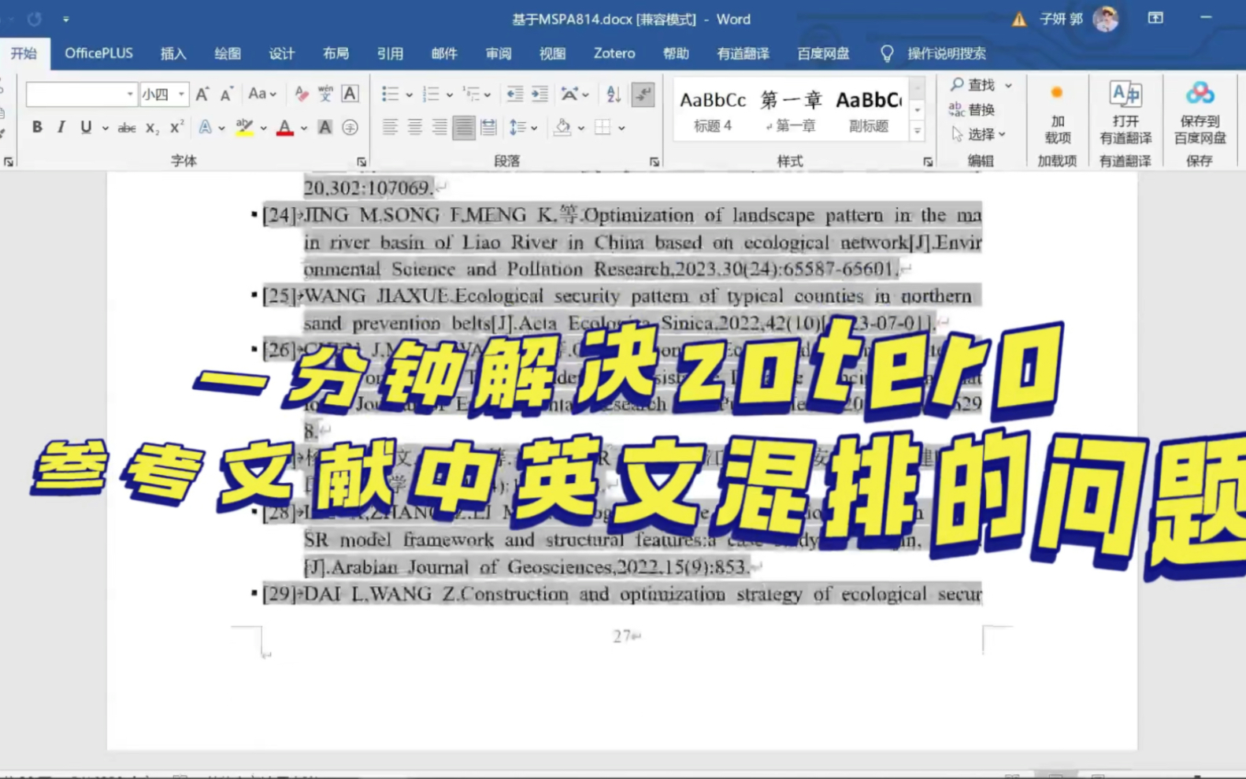Align text right
The width and height of the screenshot is (1246, 779).
[439, 128]
